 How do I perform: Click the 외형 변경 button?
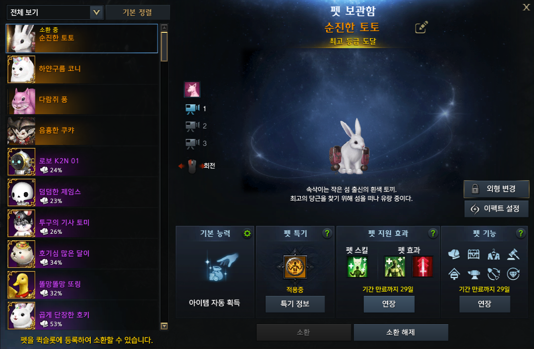click(496, 189)
